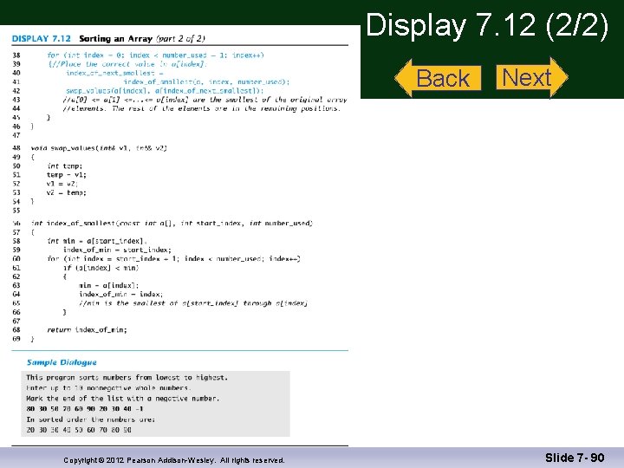624x468 pixels.
Task: Click the comment on line 43 about a[0] <= a[1]
Action: pos(205,100)
